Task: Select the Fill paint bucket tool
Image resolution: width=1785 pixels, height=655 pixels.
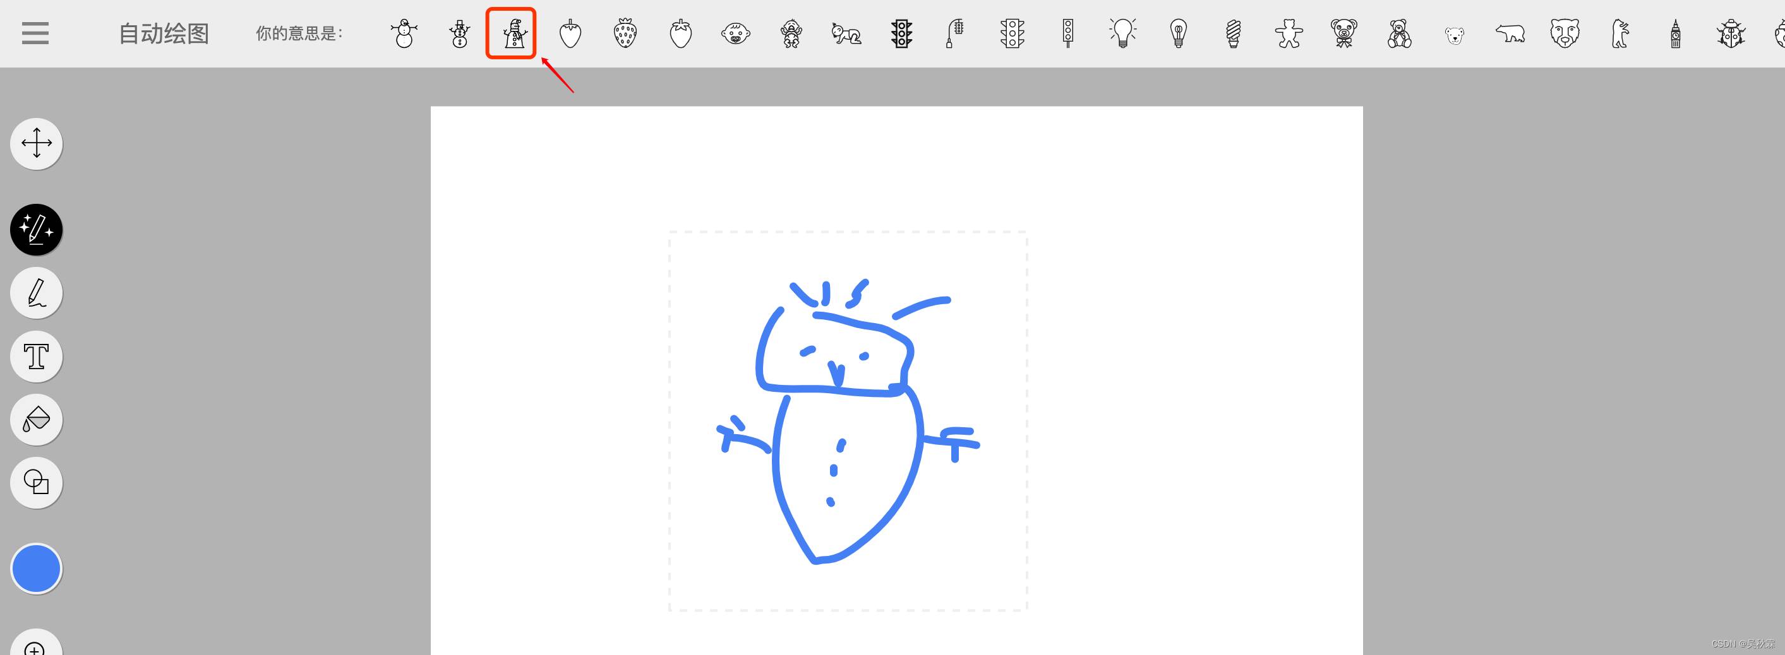Action: (37, 420)
